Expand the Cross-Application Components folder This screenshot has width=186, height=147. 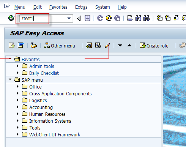[x=18, y=93]
